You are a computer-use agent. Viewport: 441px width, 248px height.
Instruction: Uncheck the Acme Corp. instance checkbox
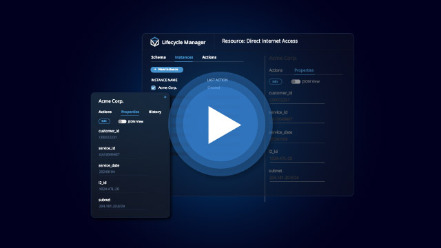(153, 87)
